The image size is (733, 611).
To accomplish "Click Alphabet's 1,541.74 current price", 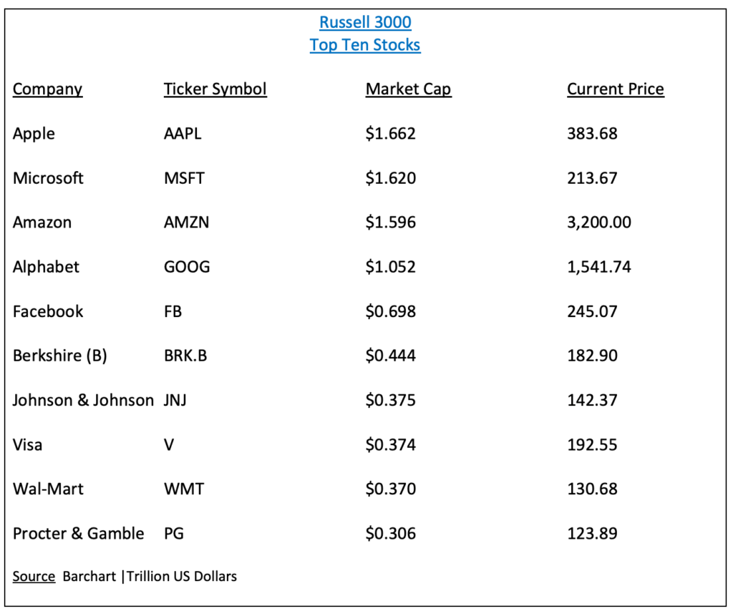I will coord(599,267).
